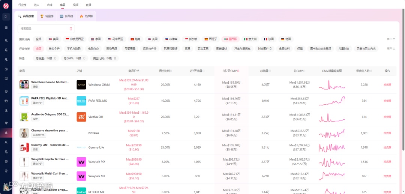The width and height of the screenshot is (405, 194).
Task: Open the 总GMV: 不限 filter dropdown
Action: pos(74,59)
